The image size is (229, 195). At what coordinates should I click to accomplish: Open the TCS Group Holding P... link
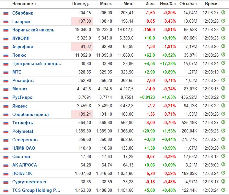36,190
